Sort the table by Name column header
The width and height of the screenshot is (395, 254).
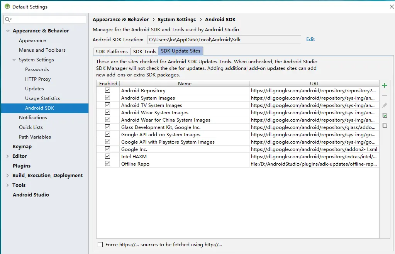coord(185,83)
